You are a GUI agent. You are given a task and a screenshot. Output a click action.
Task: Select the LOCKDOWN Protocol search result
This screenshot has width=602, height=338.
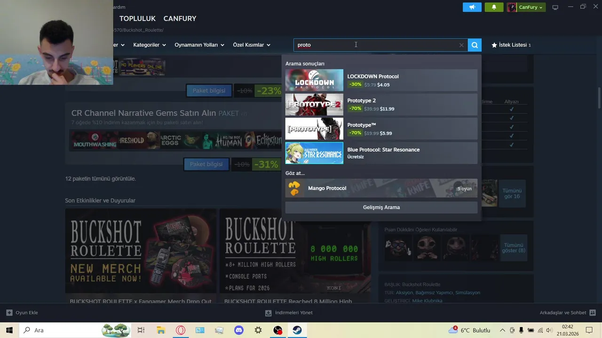381,80
